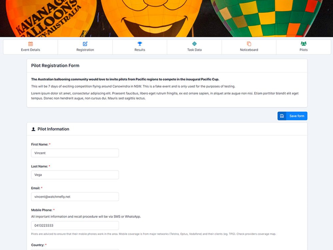Go to the Task Data tab
This screenshot has width=333, height=250.
(194, 47)
